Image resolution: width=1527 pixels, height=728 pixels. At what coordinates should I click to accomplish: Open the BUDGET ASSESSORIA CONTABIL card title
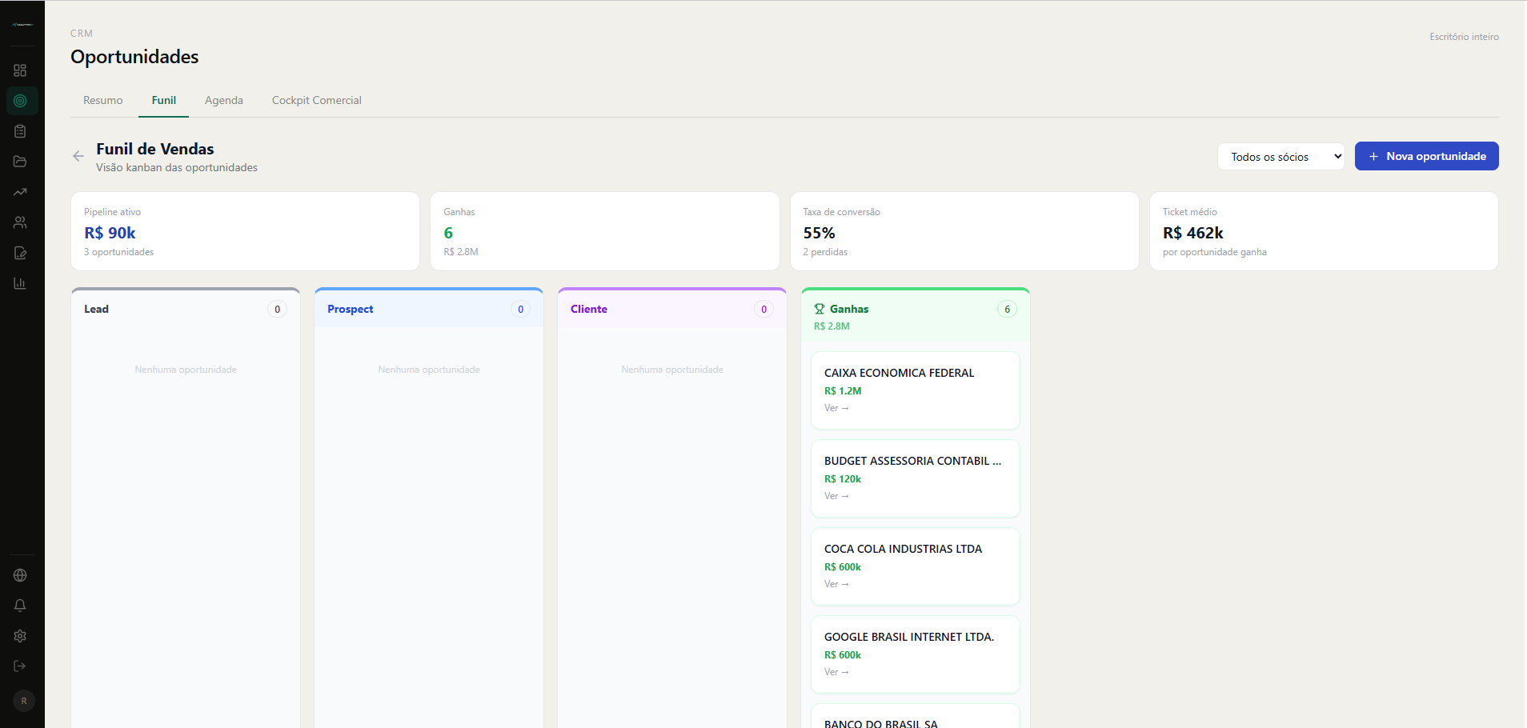coord(912,461)
